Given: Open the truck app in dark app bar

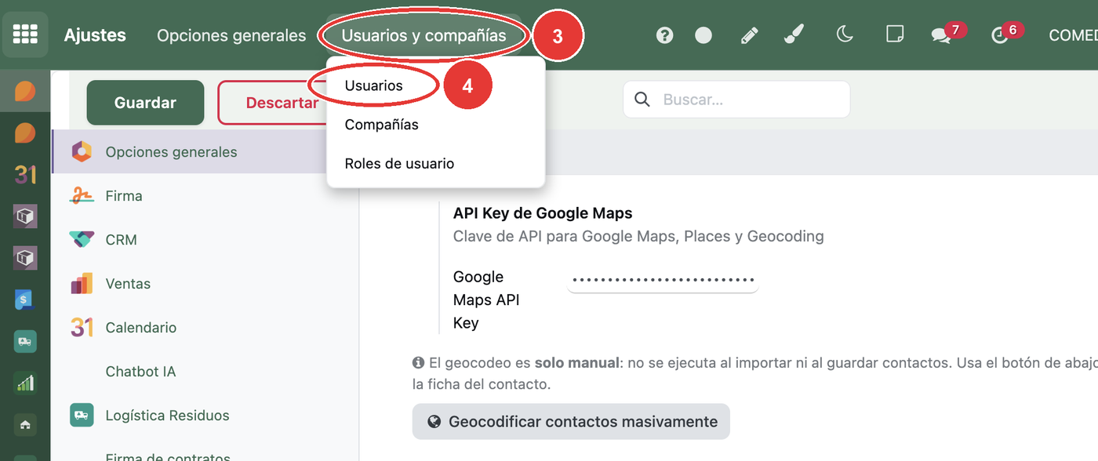Looking at the screenshot, I should coord(25,341).
